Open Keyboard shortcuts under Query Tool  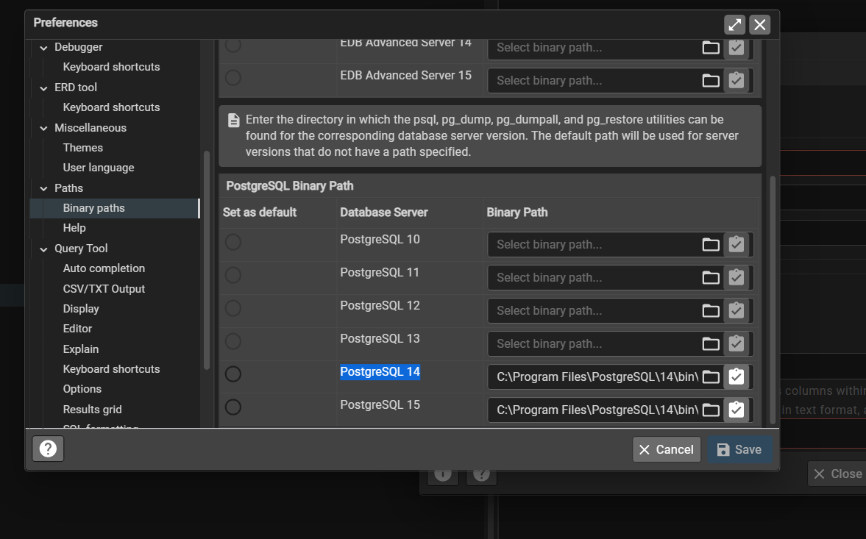point(111,369)
